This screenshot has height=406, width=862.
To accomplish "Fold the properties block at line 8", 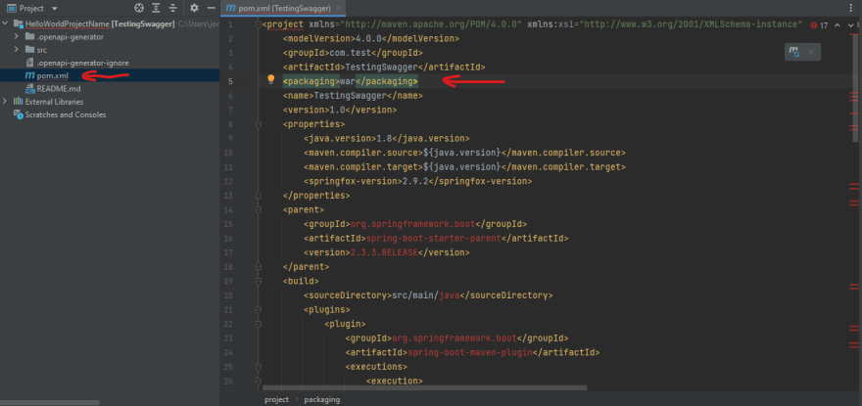I will (258, 124).
